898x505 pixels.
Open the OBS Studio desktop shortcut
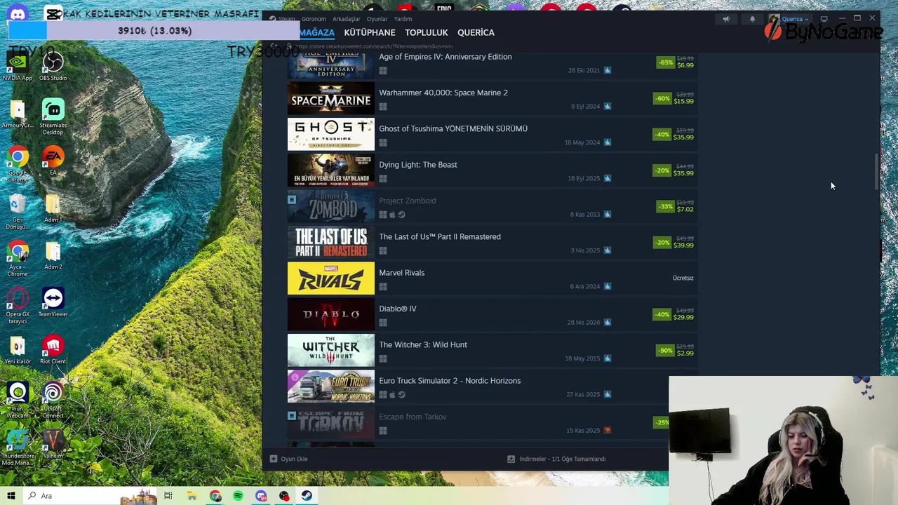point(53,67)
